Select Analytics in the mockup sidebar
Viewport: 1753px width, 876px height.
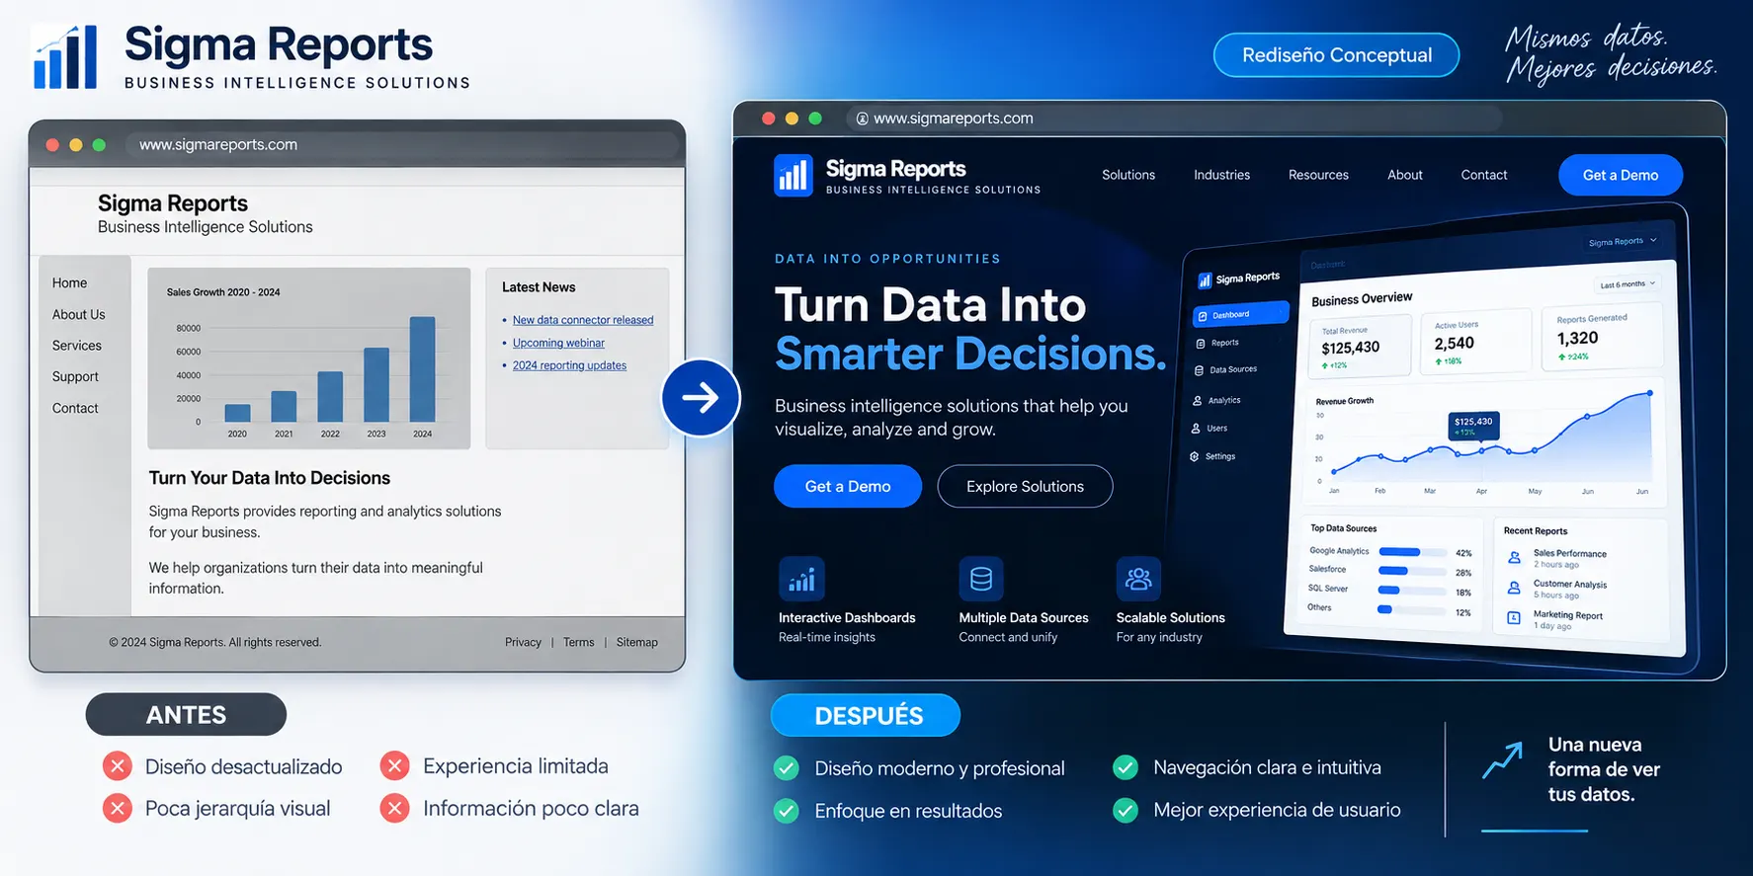pos(1216,400)
